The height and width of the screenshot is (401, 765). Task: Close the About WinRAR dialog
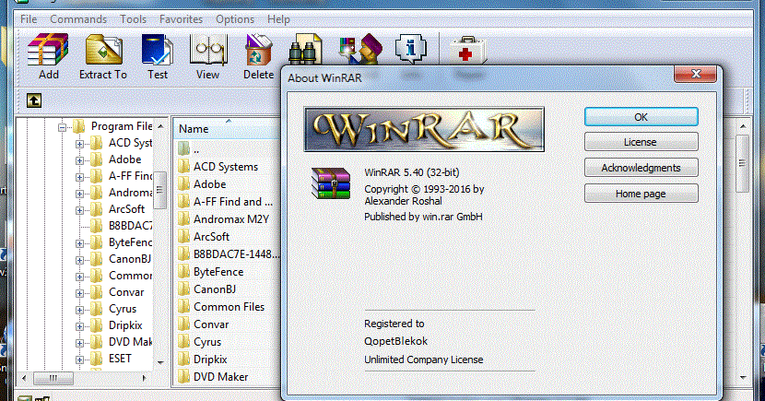click(696, 74)
